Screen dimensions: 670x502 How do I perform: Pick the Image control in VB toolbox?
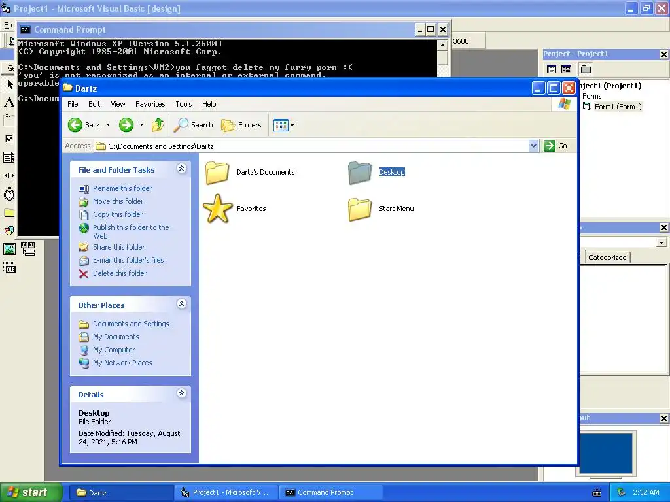tap(9, 249)
